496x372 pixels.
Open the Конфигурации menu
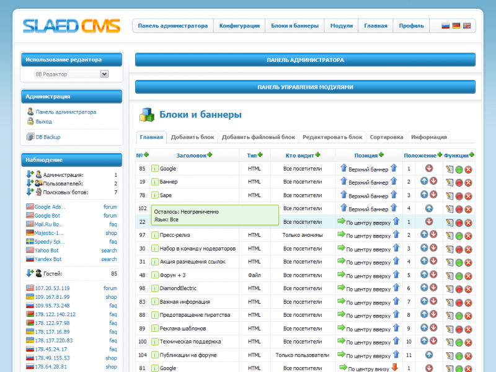click(239, 25)
